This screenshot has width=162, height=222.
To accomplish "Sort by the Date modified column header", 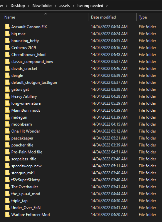I will coord(113,17).
